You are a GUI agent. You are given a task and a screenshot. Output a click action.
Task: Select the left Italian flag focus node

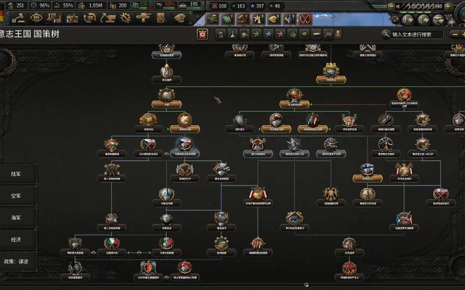coord(112,246)
